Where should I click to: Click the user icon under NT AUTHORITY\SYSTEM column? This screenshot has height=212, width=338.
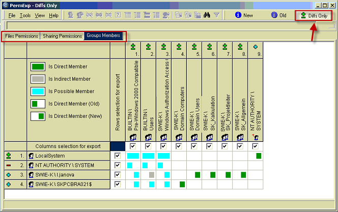tap(256, 137)
